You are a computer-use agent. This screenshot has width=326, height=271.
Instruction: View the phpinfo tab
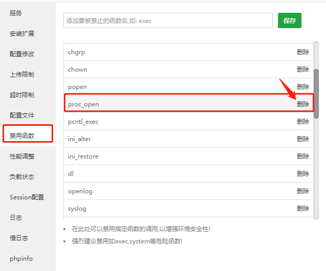[x=21, y=258]
